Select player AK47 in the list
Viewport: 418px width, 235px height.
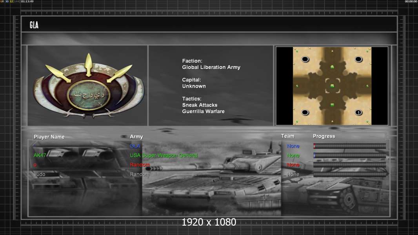40,155
